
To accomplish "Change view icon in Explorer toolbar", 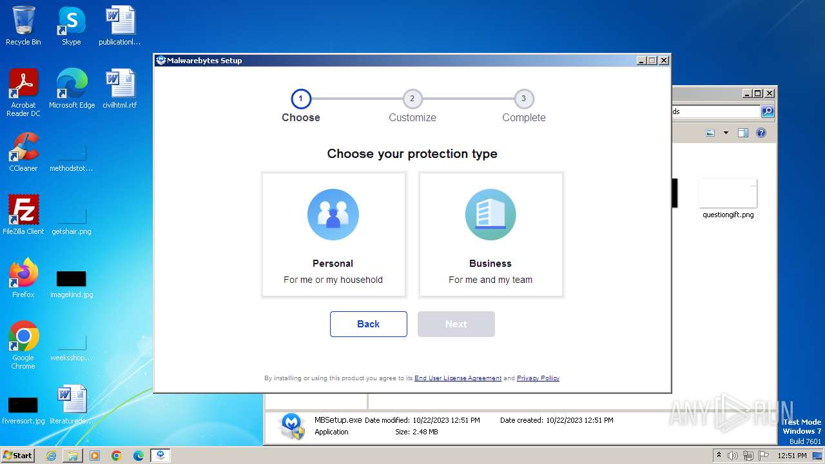I will pyautogui.click(x=710, y=133).
